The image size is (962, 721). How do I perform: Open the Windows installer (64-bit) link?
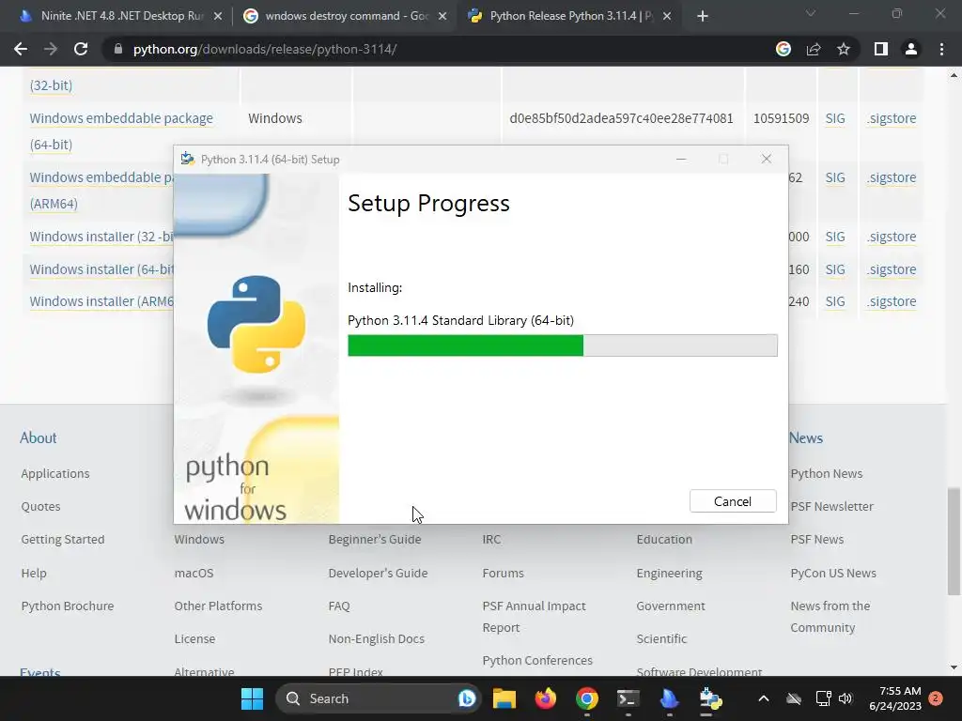[101, 269]
